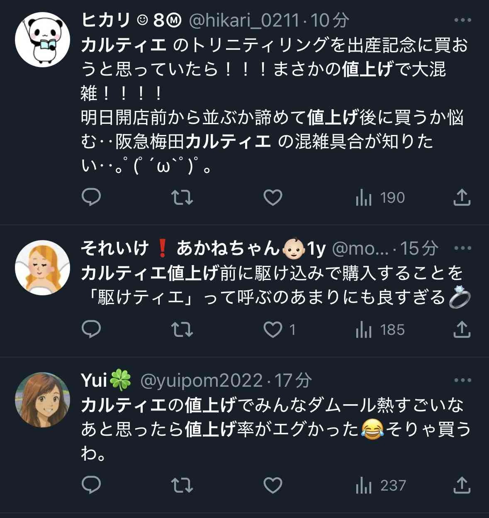Like Yui's tweet about 値上げ率
489x518 pixels.
point(273,485)
